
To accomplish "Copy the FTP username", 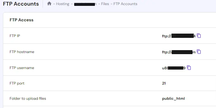I will 189,68.
